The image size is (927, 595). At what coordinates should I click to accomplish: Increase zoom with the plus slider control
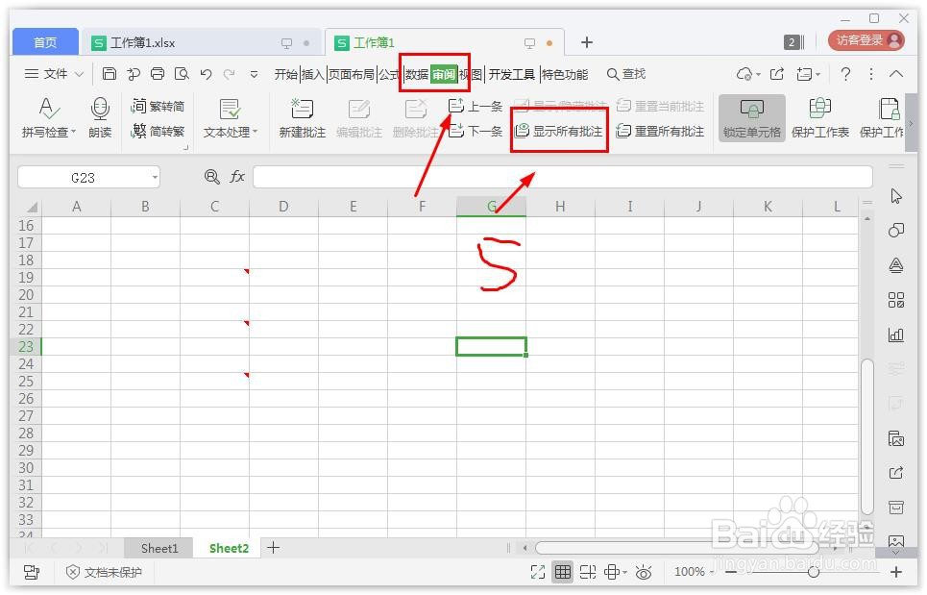coord(894,571)
